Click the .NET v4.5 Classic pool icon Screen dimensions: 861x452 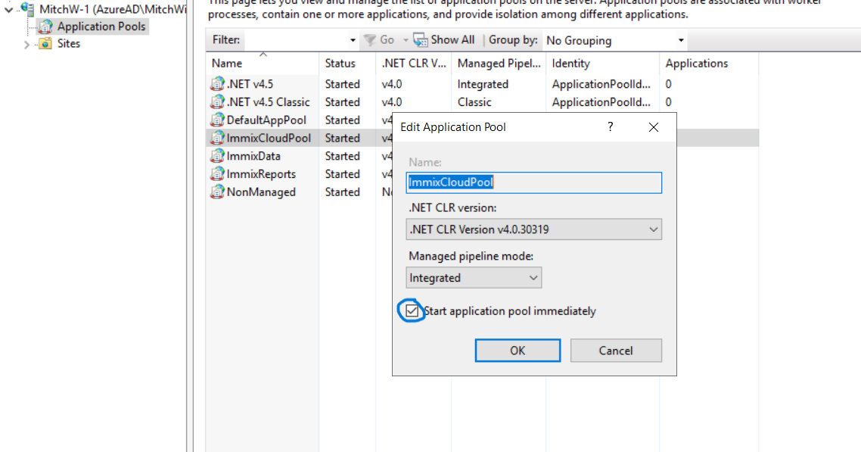[217, 102]
